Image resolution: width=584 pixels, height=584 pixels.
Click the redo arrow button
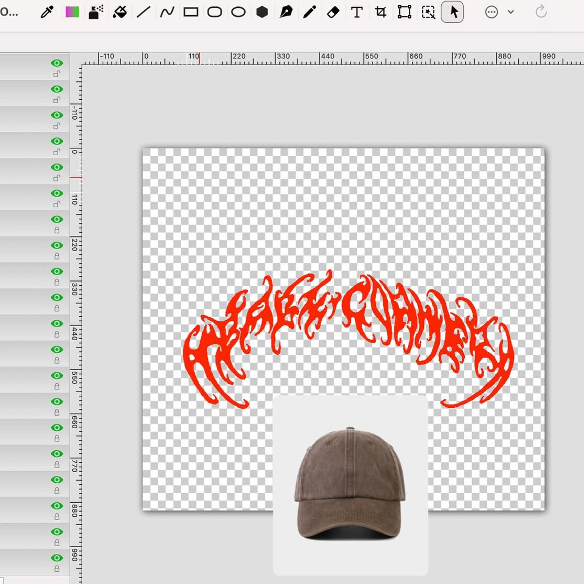[x=541, y=12]
